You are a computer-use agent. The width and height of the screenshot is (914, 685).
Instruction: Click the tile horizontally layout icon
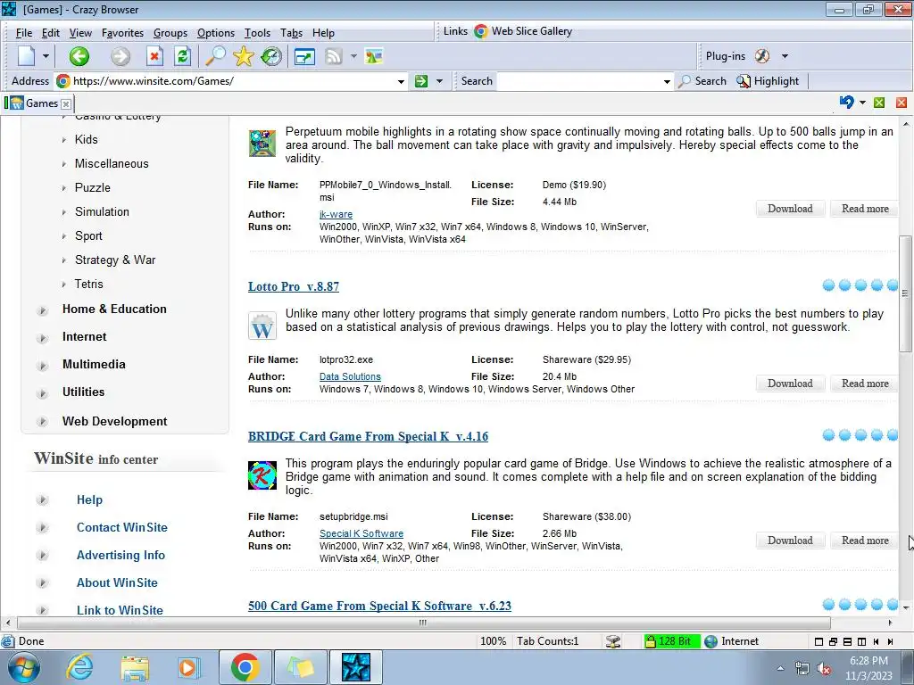[x=847, y=641]
